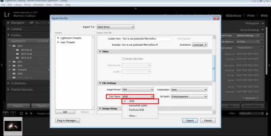Expand the Collections panel
The image size is (271, 136).
(x=8, y=83)
